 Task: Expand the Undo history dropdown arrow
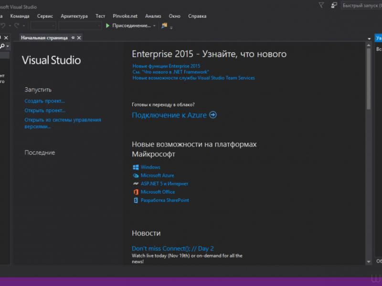10,26
